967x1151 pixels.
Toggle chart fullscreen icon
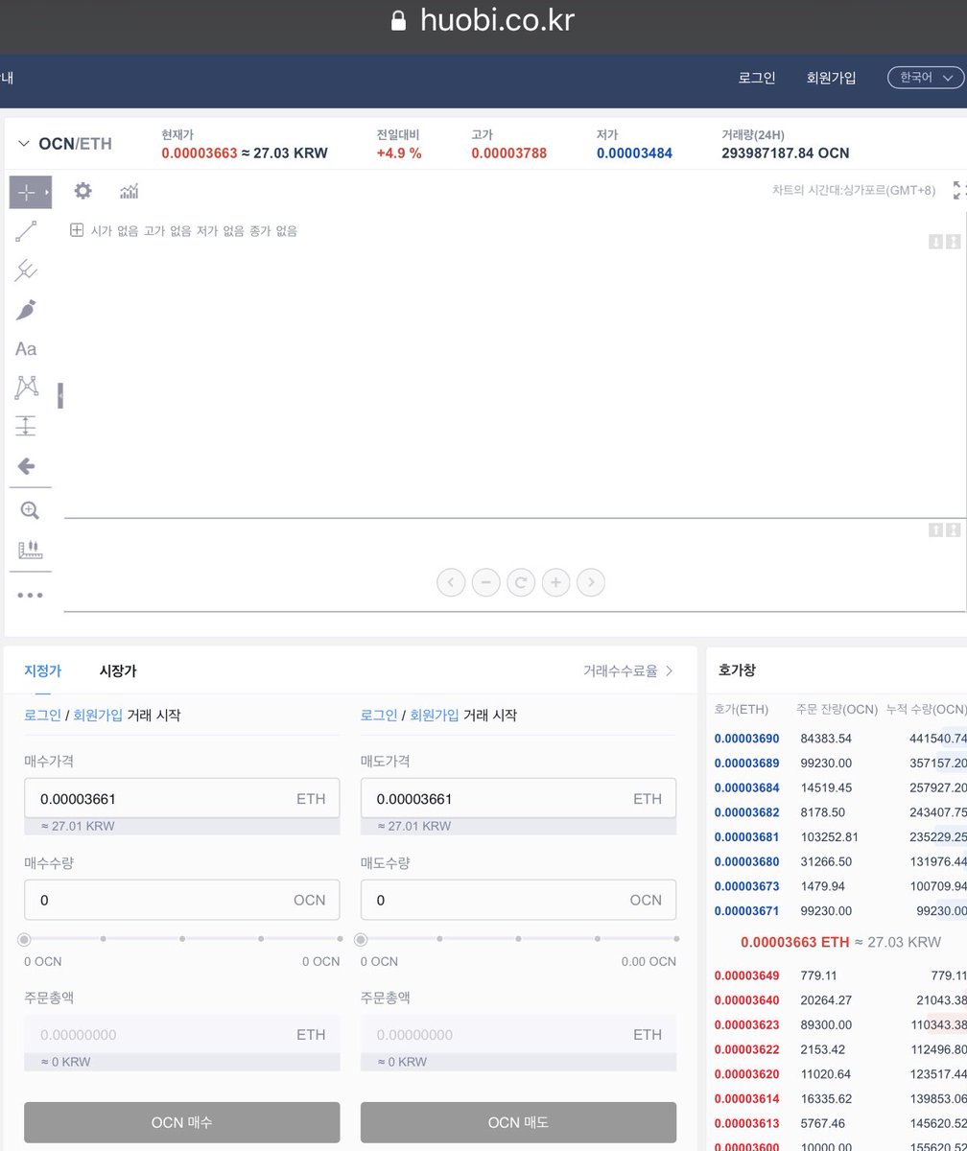pyautogui.click(x=959, y=190)
